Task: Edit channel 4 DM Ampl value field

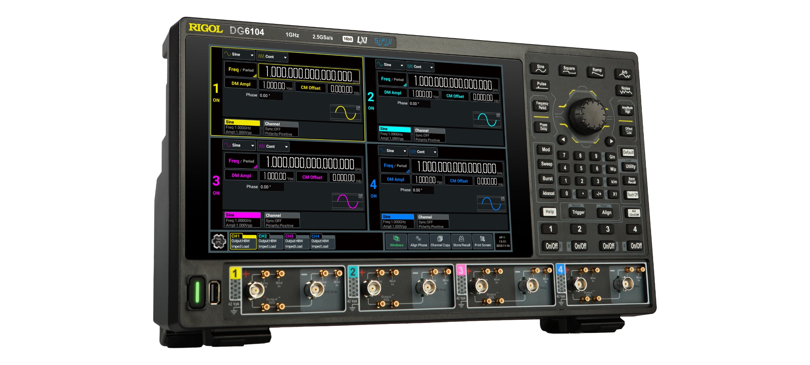Action: [x=428, y=180]
